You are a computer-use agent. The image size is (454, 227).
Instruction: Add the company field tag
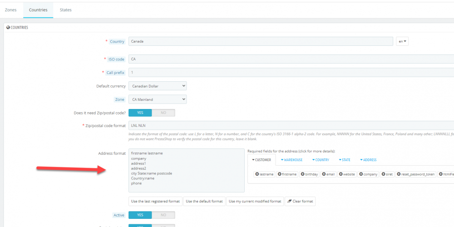[368, 174]
